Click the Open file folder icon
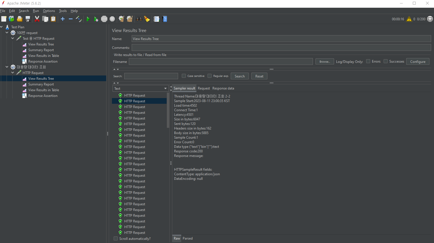Screen dimensions: 434x243 click(20, 19)
